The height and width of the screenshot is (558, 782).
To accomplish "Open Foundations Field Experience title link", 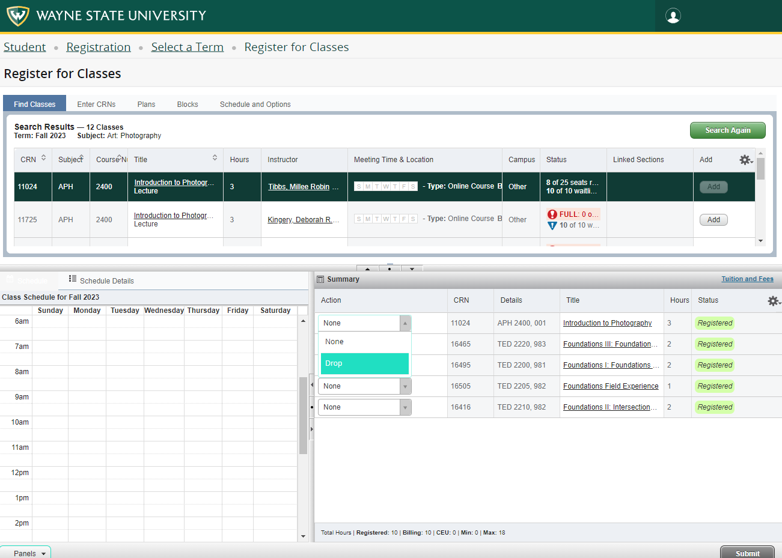I will point(611,386).
